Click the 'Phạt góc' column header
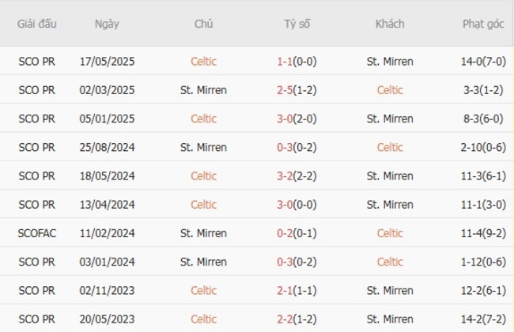Viewport: 514px width, 332px height. click(483, 24)
